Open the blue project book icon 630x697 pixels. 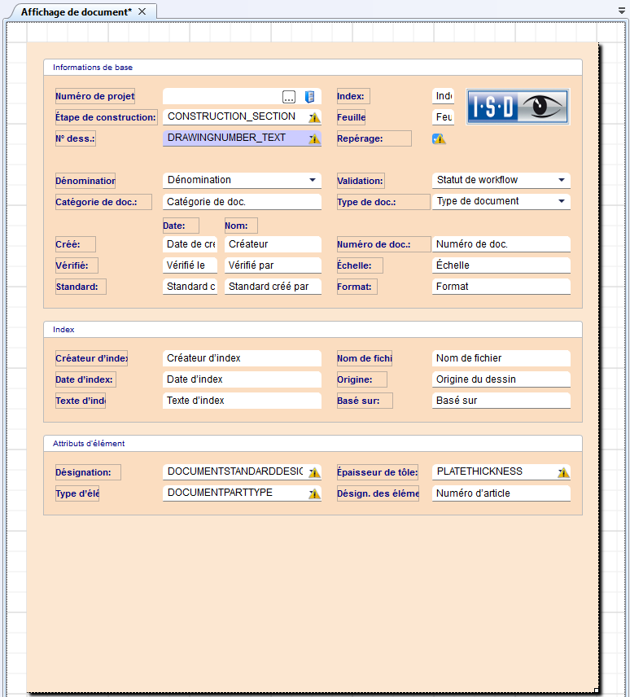click(x=309, y=96)
